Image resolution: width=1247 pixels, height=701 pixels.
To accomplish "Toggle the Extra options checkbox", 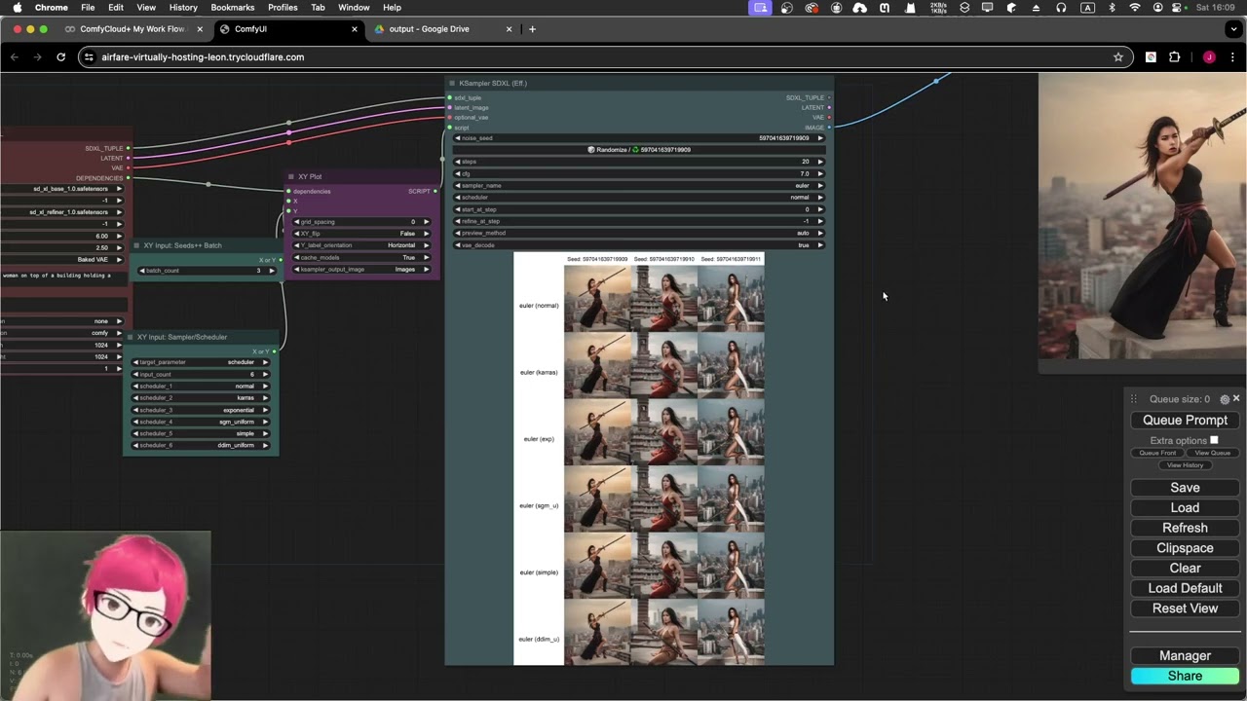I will pyautogui.click(x=1214, y=440).
